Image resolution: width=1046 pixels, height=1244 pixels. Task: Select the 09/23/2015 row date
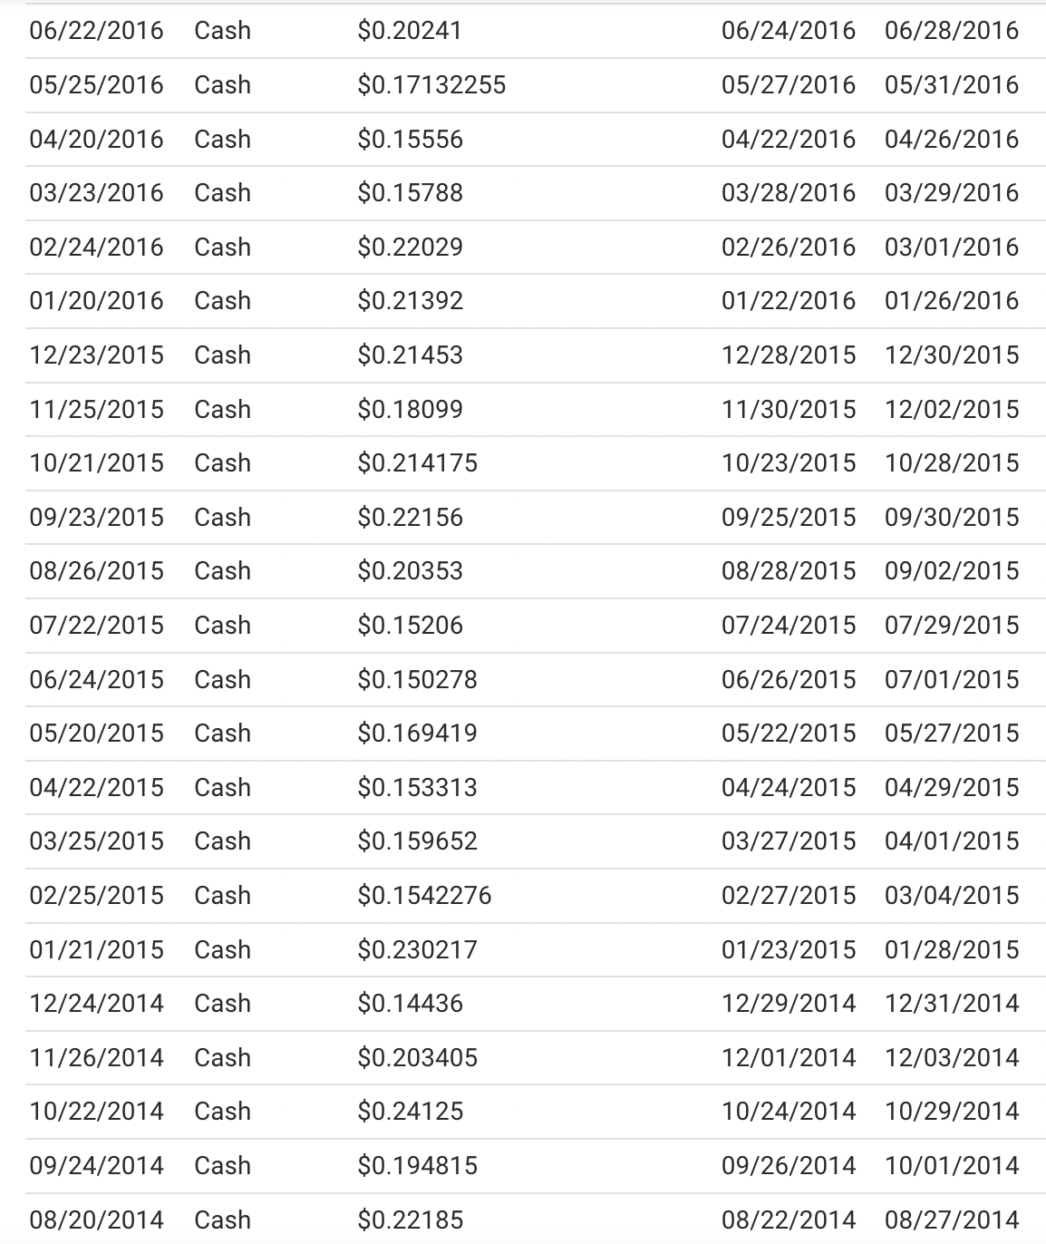pos(96,518)
